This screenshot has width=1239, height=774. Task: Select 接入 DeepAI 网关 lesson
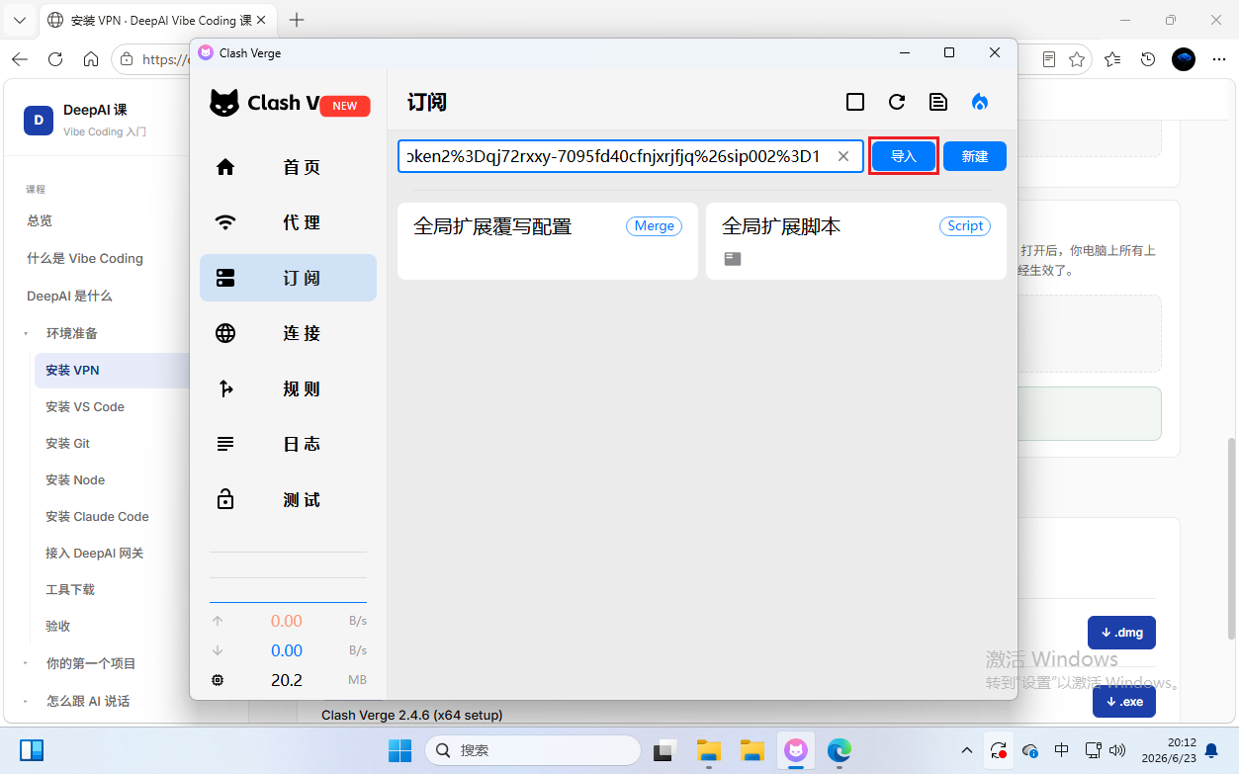pyautogui.click(x=95, y=553)
